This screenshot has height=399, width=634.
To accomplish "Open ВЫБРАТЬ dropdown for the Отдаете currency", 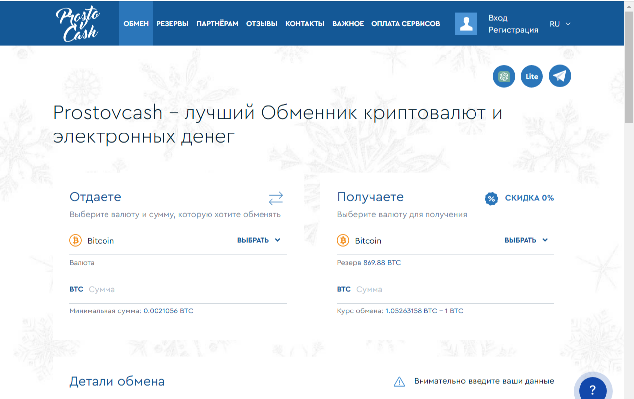I will point(259,240).
